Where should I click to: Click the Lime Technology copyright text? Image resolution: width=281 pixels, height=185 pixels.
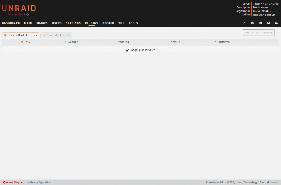click(x=236, y=182)
